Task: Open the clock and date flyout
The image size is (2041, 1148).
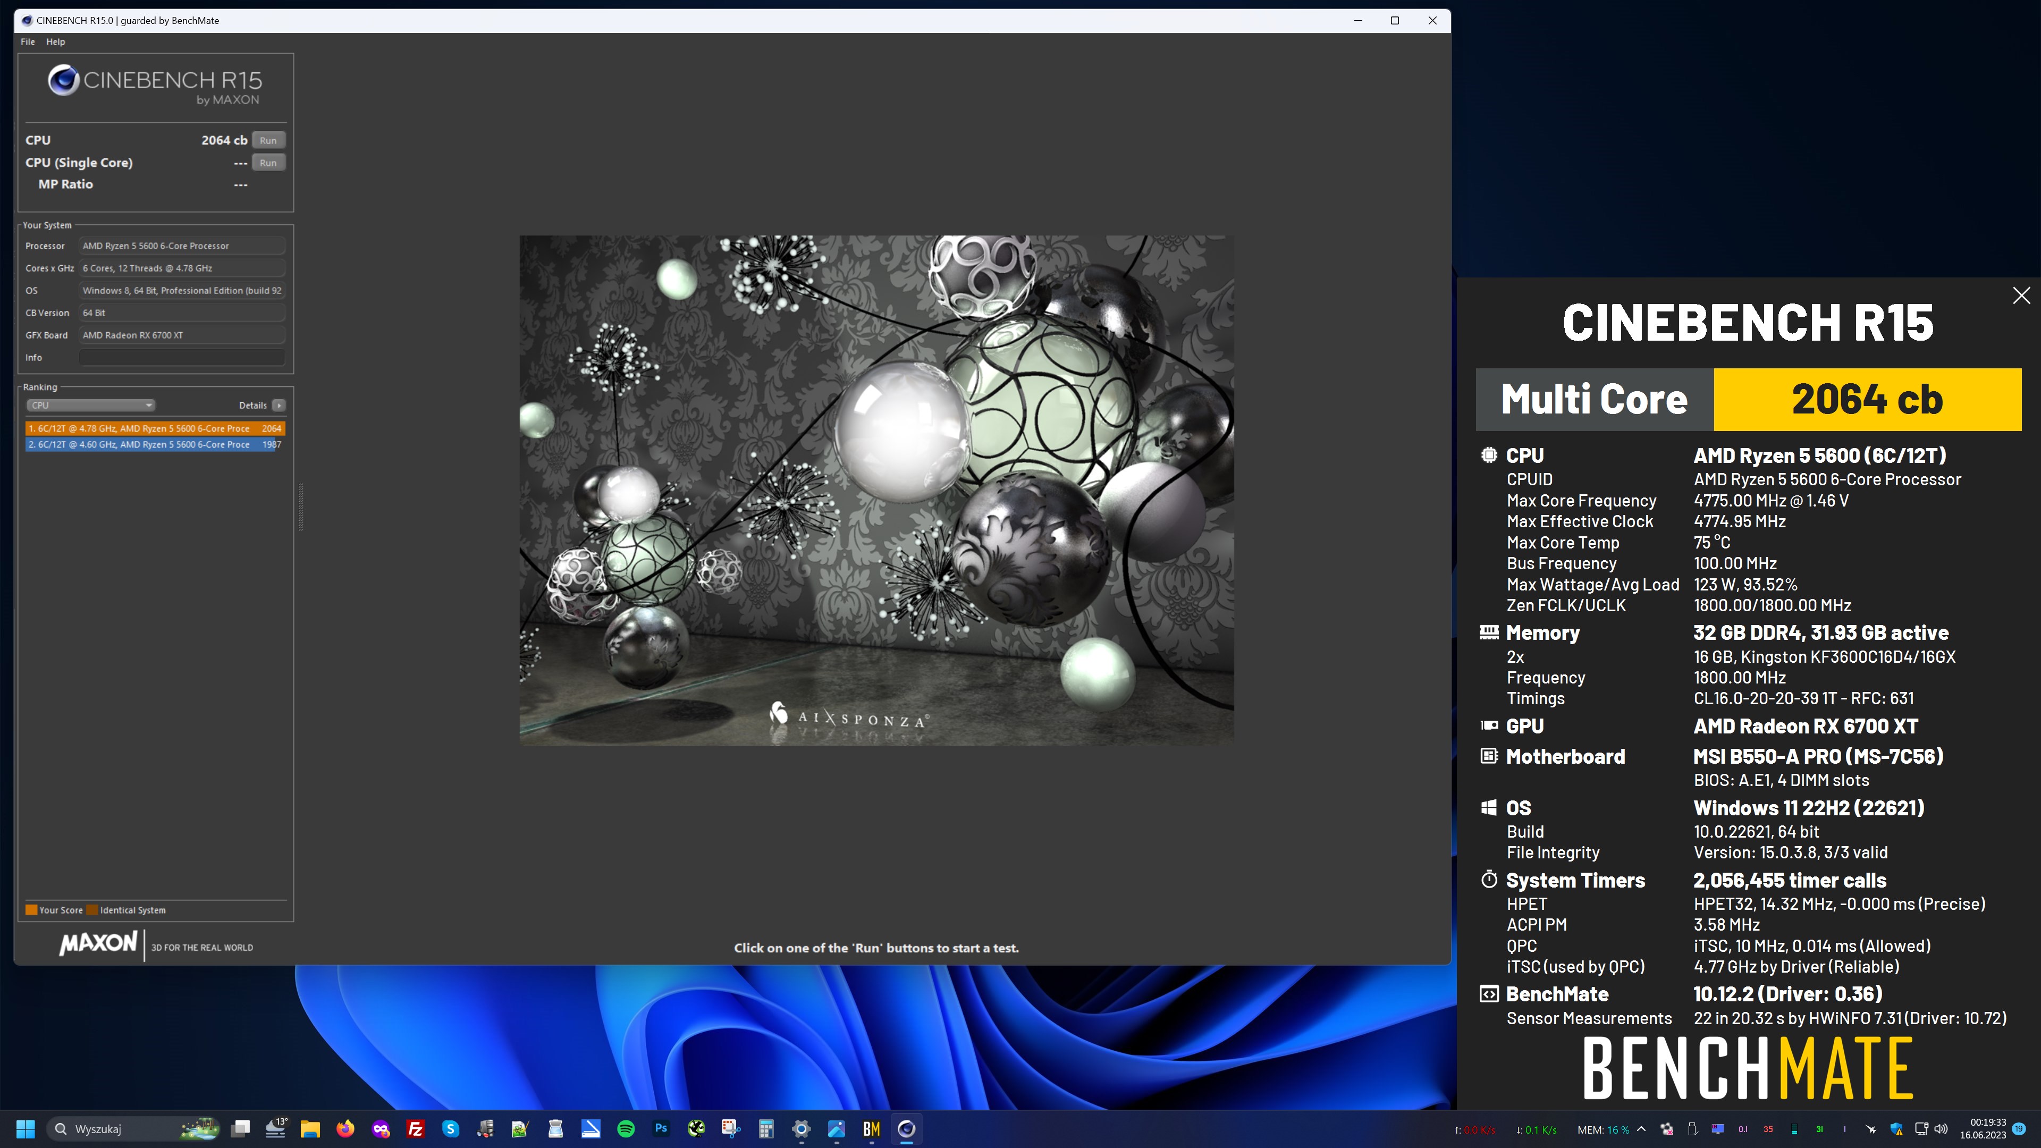Action: click(x=1983, y=1129)
